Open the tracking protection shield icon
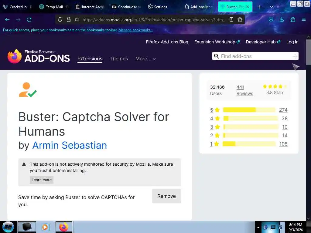Viewport: 311px width, 233px height. (60, 19)
